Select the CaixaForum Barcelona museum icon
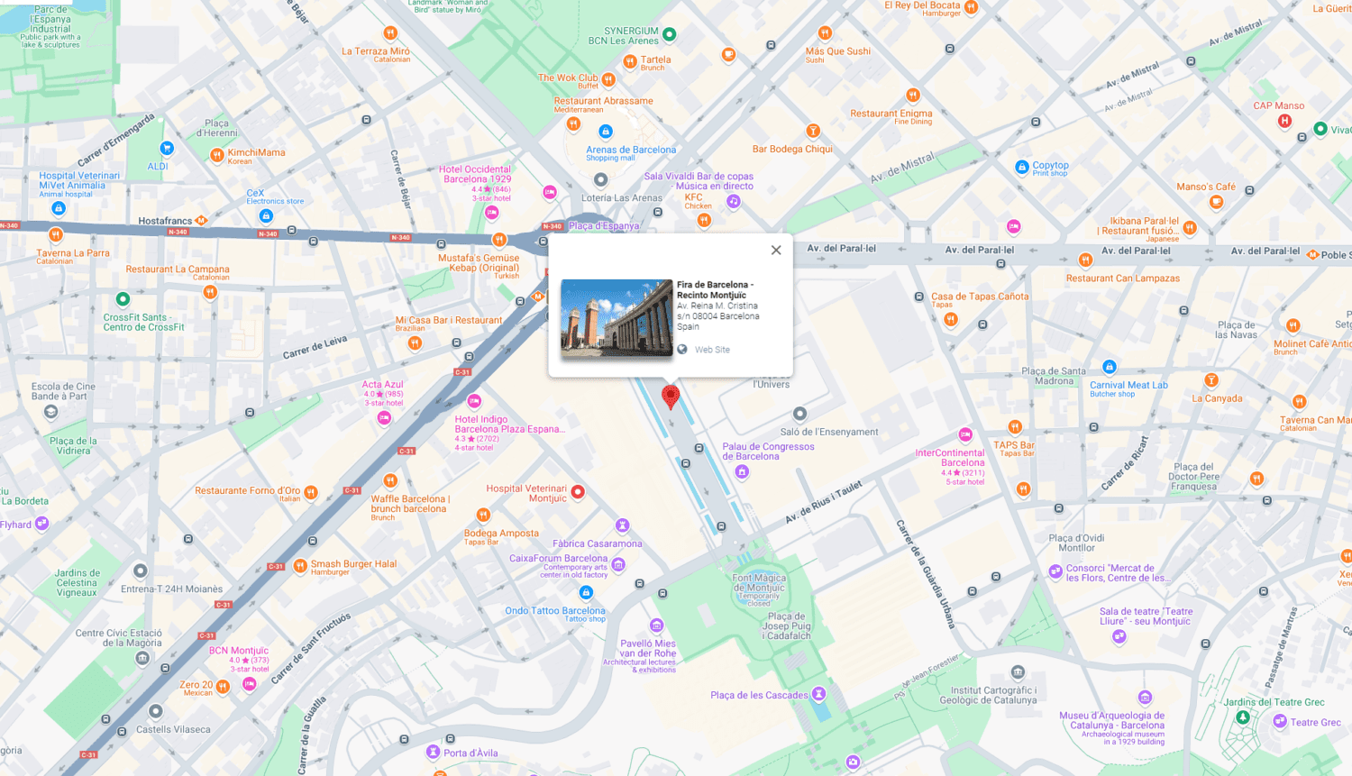The height and width of the screenshot is (776, 1352). pos(618,565)
